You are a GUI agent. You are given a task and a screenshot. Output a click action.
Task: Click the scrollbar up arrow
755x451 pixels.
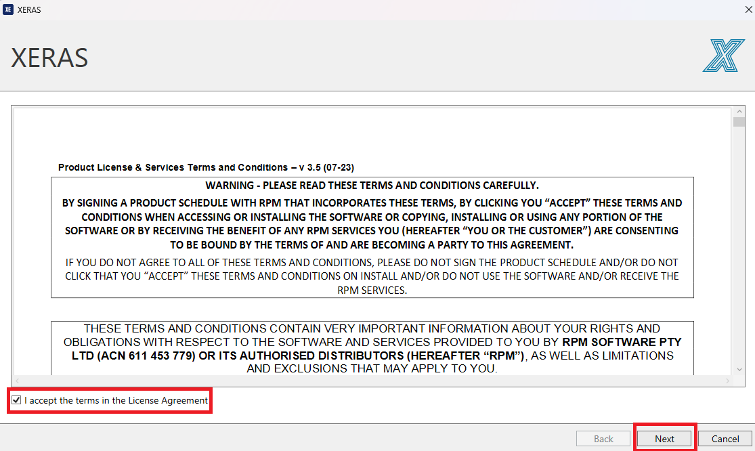click(x=739, y=110)
